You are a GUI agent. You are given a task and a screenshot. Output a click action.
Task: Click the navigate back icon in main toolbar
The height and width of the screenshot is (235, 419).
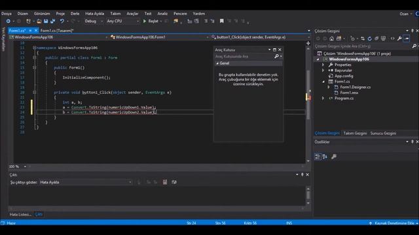pyautogui.click(x=8, y=21)
